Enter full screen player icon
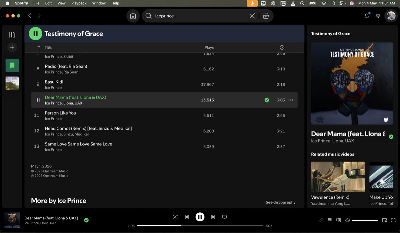 [393, 220]
